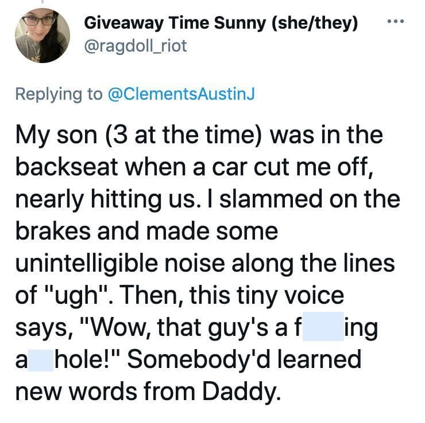Open the @ClementsAustinJ mention link
425x423 pixels.
(x=181, y=94)
